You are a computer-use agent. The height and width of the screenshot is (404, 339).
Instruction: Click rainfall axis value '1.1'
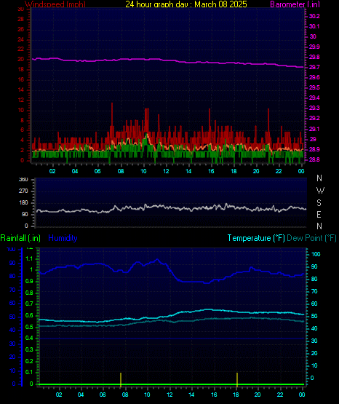tap(29, 258)
